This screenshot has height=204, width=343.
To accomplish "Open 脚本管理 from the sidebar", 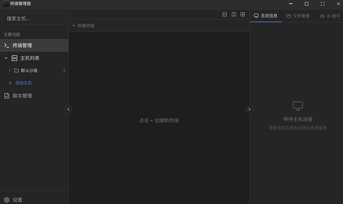I will pyautogui.click(x=22, y=96).
